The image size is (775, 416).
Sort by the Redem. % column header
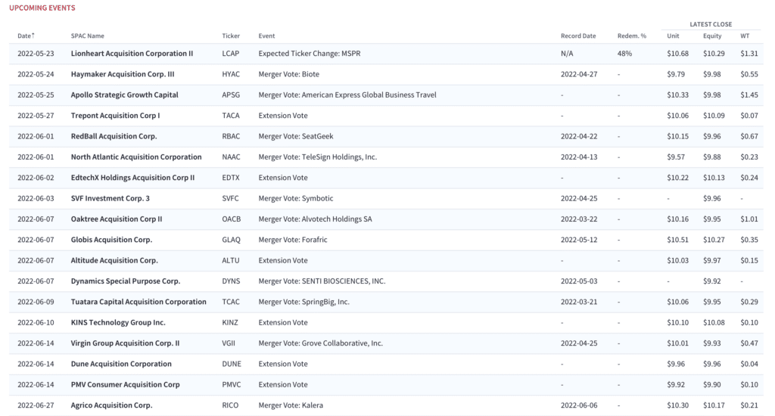pos(632,36)
